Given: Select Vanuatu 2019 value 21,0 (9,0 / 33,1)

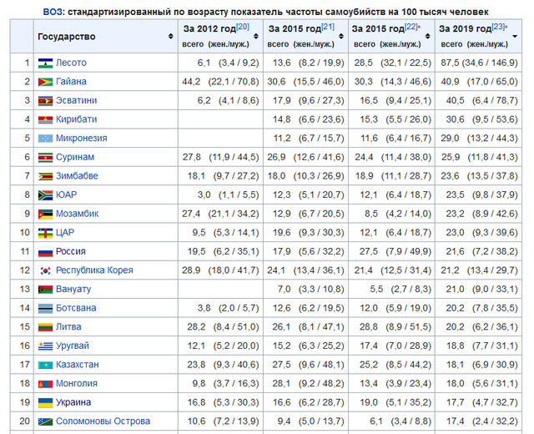Looking at the screenshot, I should click(x=482, y=290).
